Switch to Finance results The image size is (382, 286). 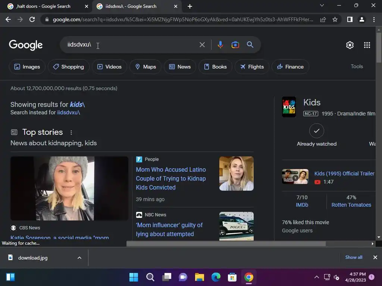pyautogui.click(x=290, y=67)
